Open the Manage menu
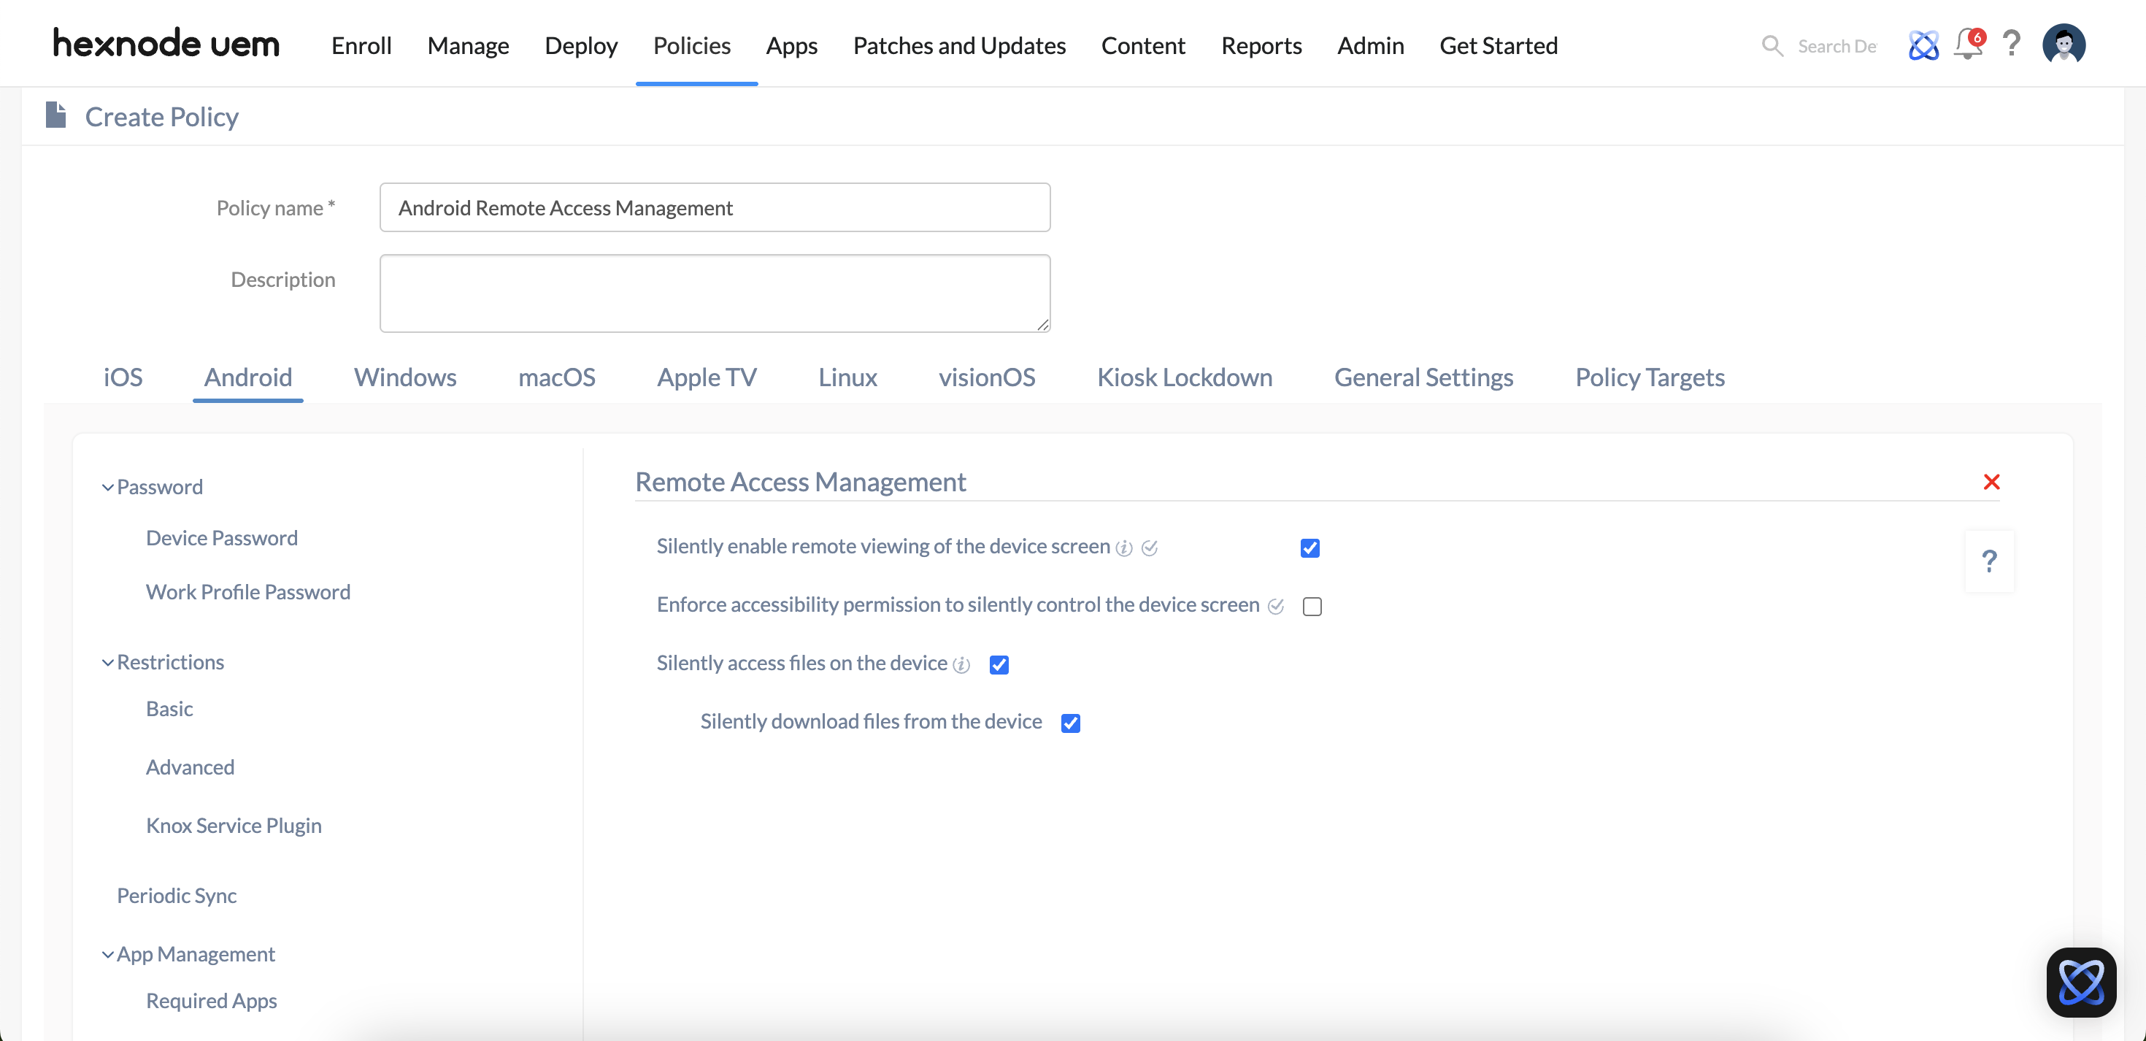 pyautogui.click(x=468, y=45)
